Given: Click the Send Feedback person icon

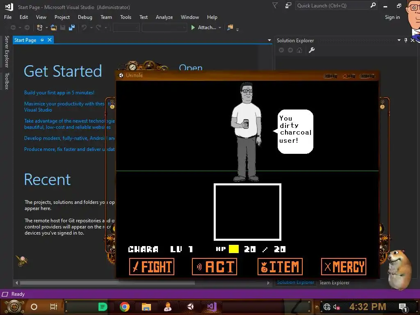Looking at the screenshot, I should (288, 5).
